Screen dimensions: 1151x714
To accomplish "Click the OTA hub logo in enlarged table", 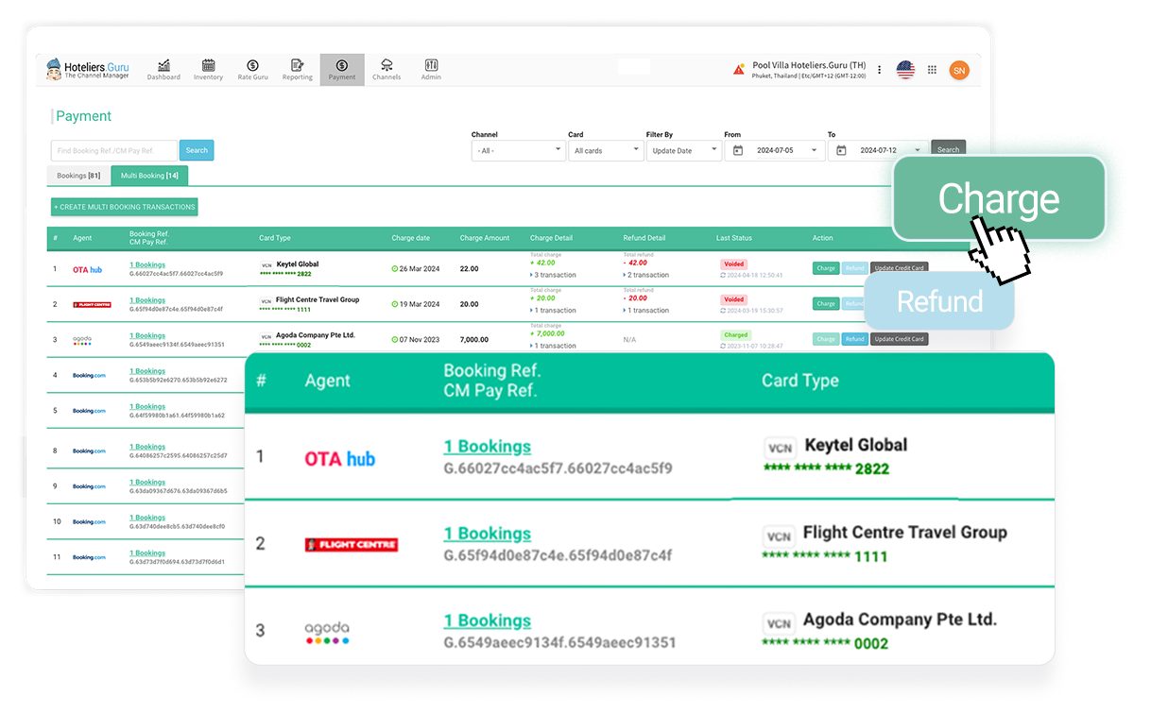I will 339,459.
